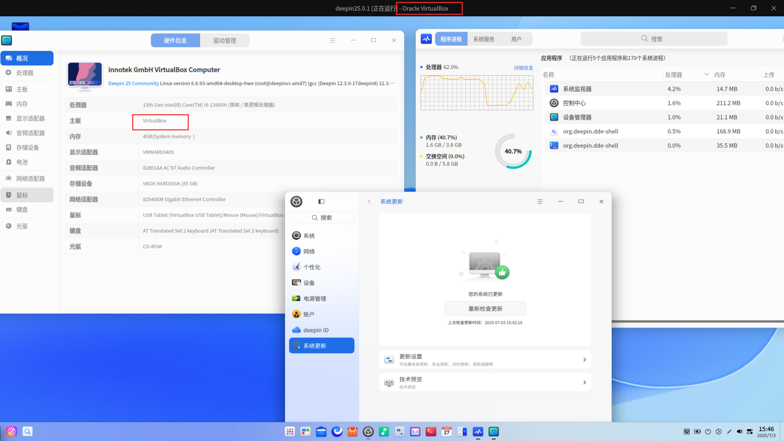Viewport: 784px width, 441px height.
Task: Click the Control Center 搜索 field
Action: (322, 218)
